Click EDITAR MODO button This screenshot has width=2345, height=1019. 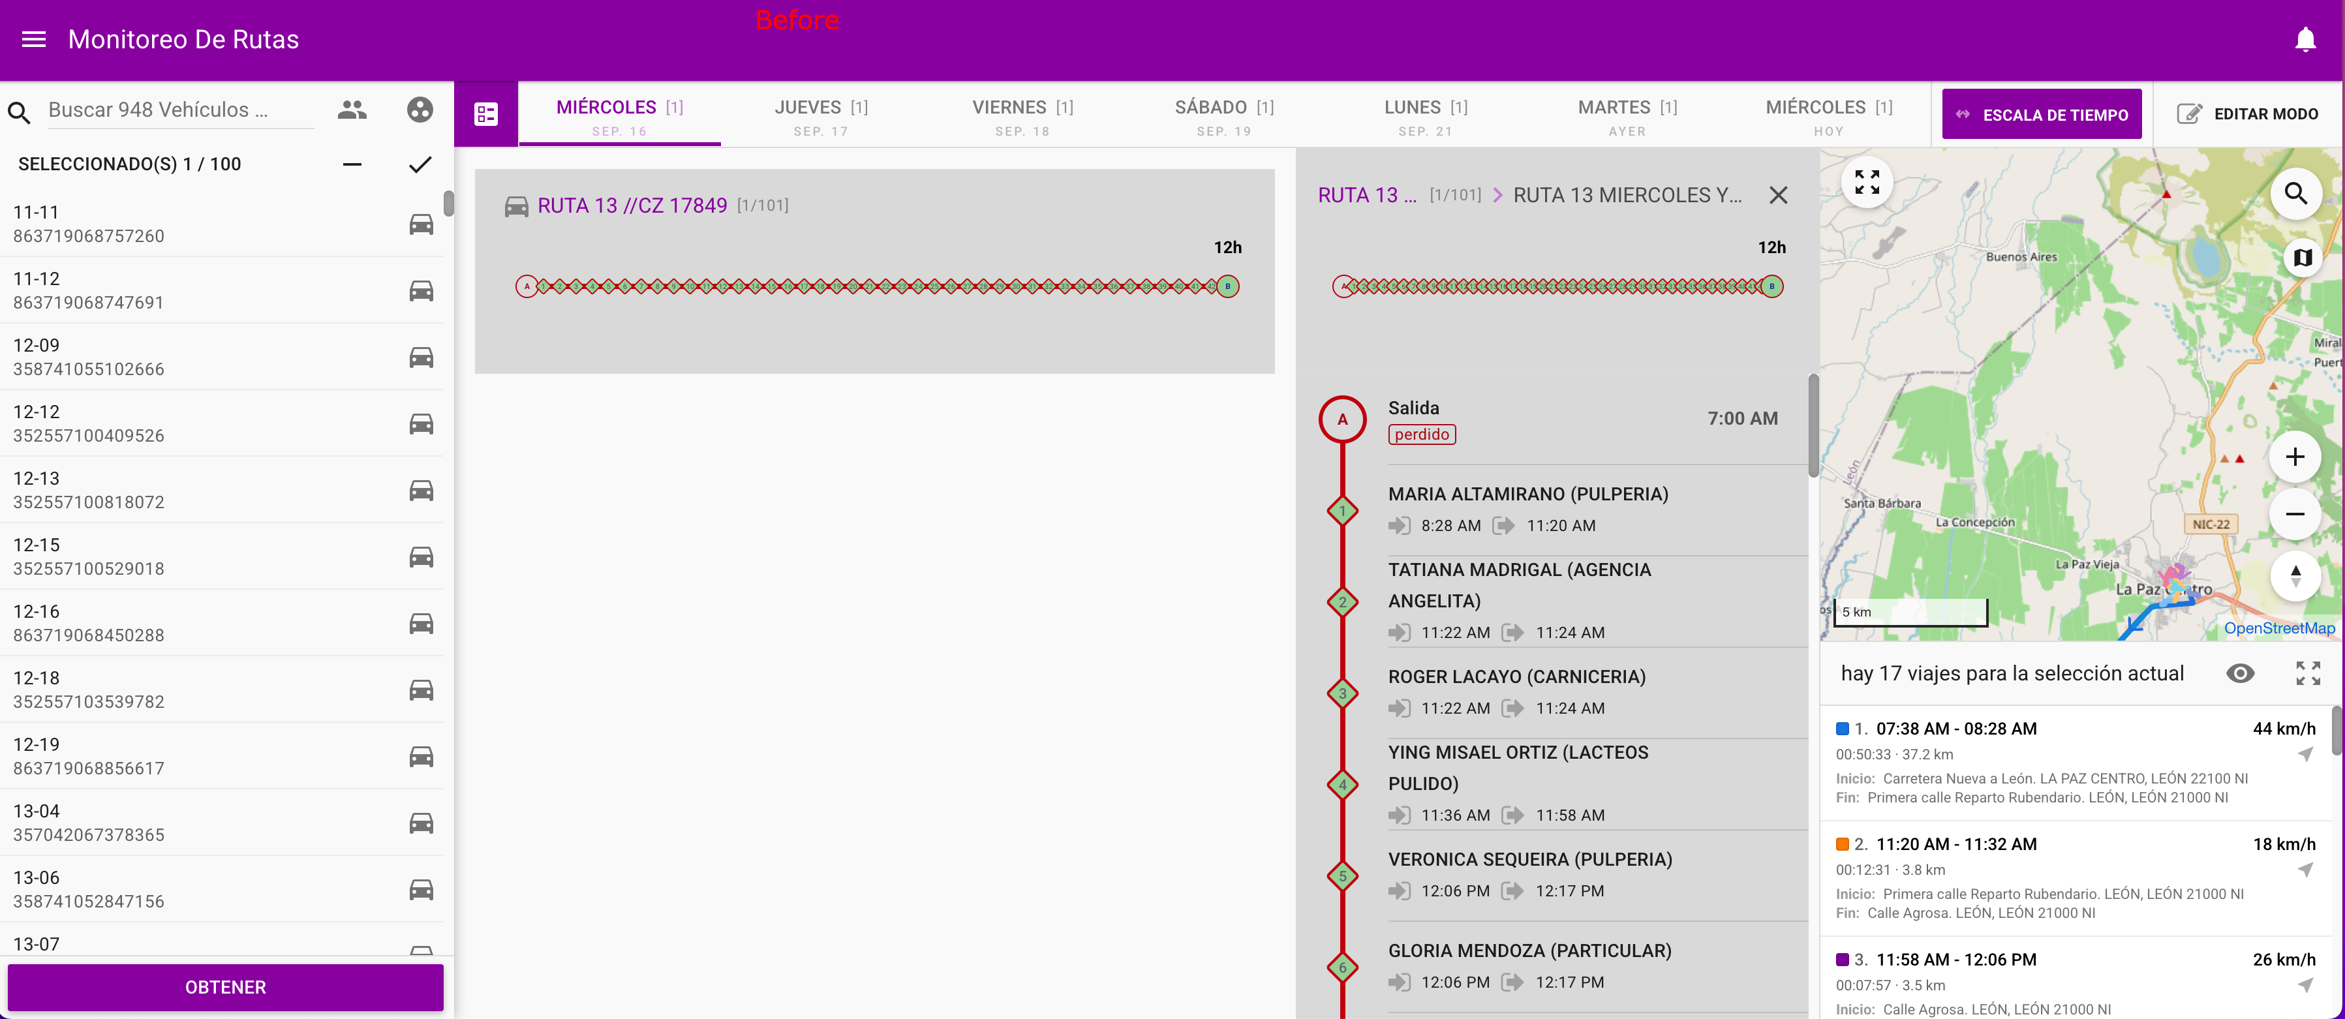coord(2246,114)
